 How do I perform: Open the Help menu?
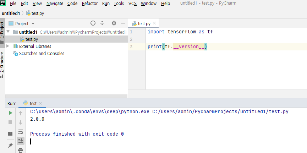[165, 3]
